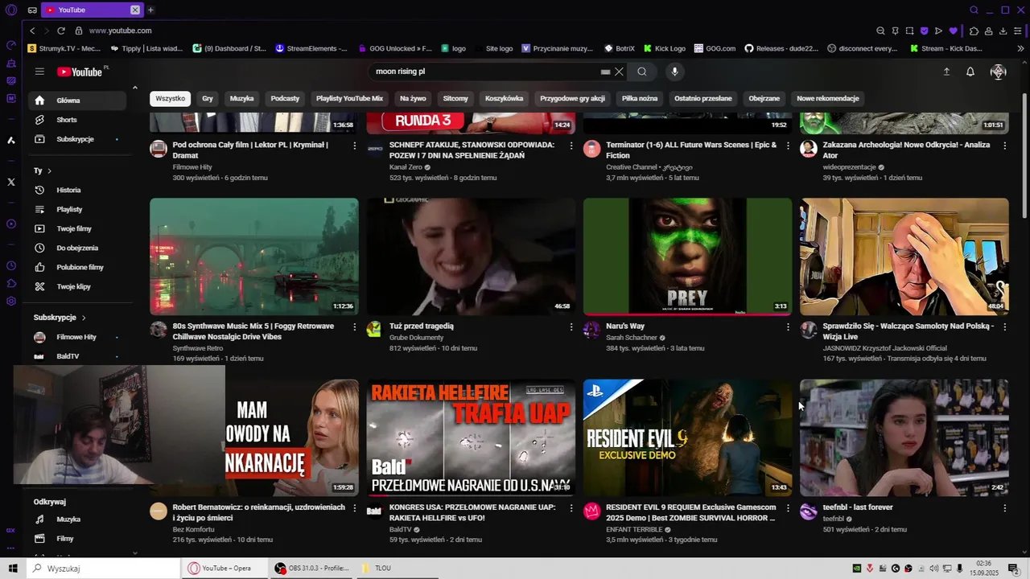
Task: Open the video upload/create icon
Action: pyautogui.click(x=946, y=72)
